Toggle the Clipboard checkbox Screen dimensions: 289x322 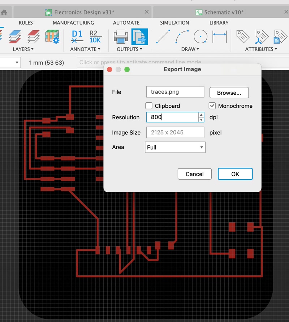tap(149, 106)
